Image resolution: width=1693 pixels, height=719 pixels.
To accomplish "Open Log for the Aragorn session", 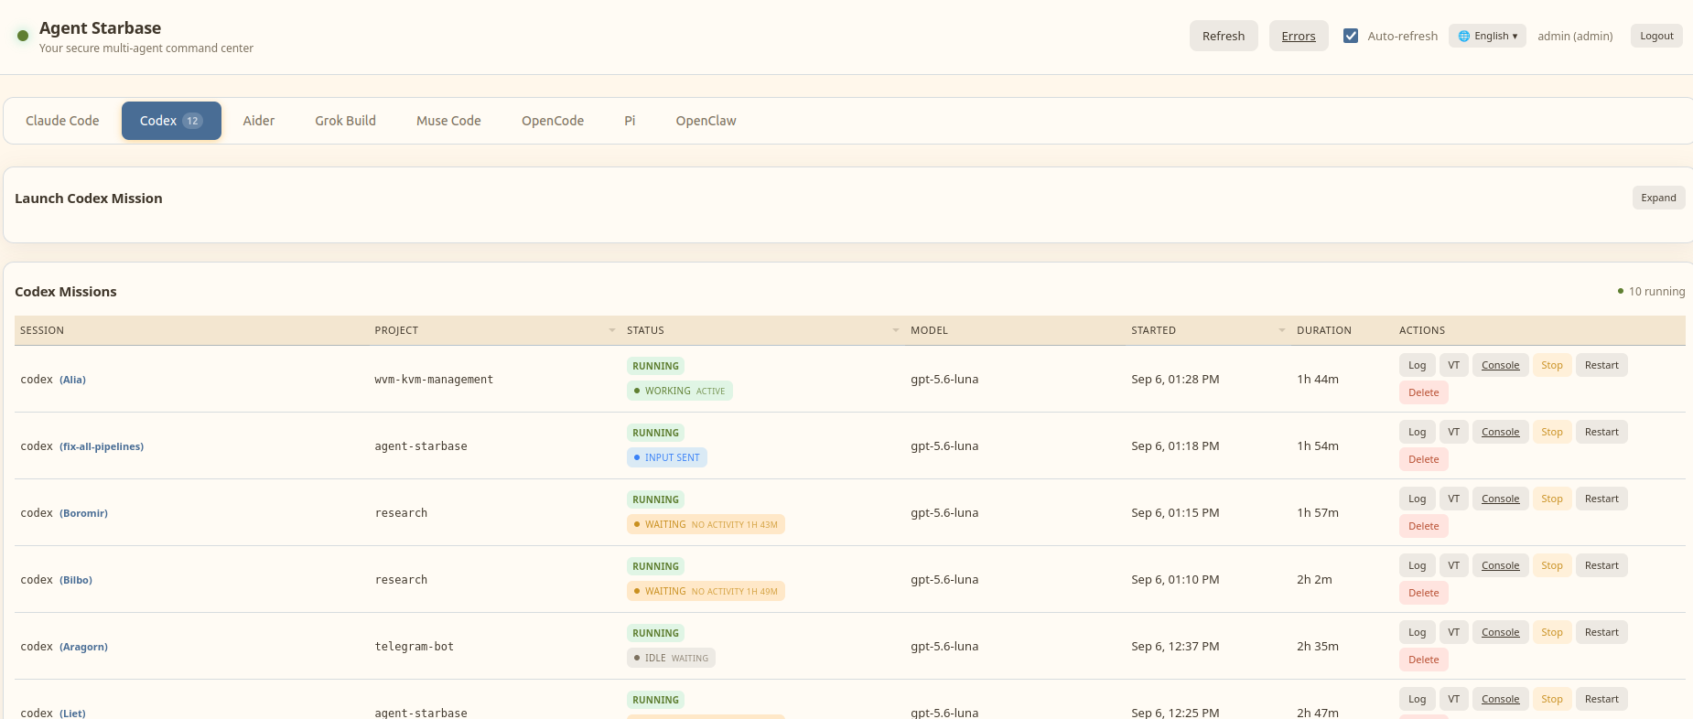I will tap(1417, 632).
